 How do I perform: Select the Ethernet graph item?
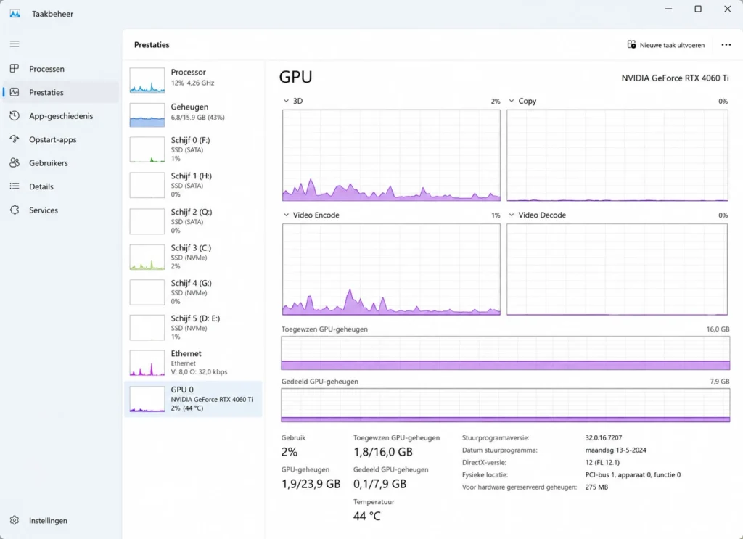(193, 363)
